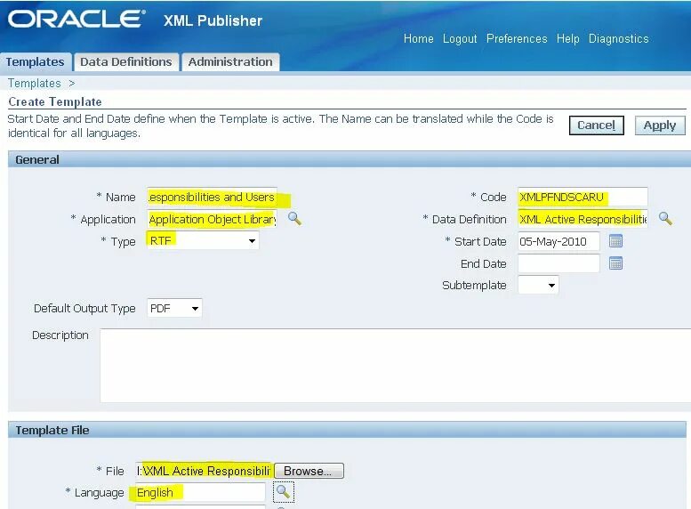The width and height of the screenshot is (691, 509).
Task: Switch to the Templates tab
Action: [36, 62]
